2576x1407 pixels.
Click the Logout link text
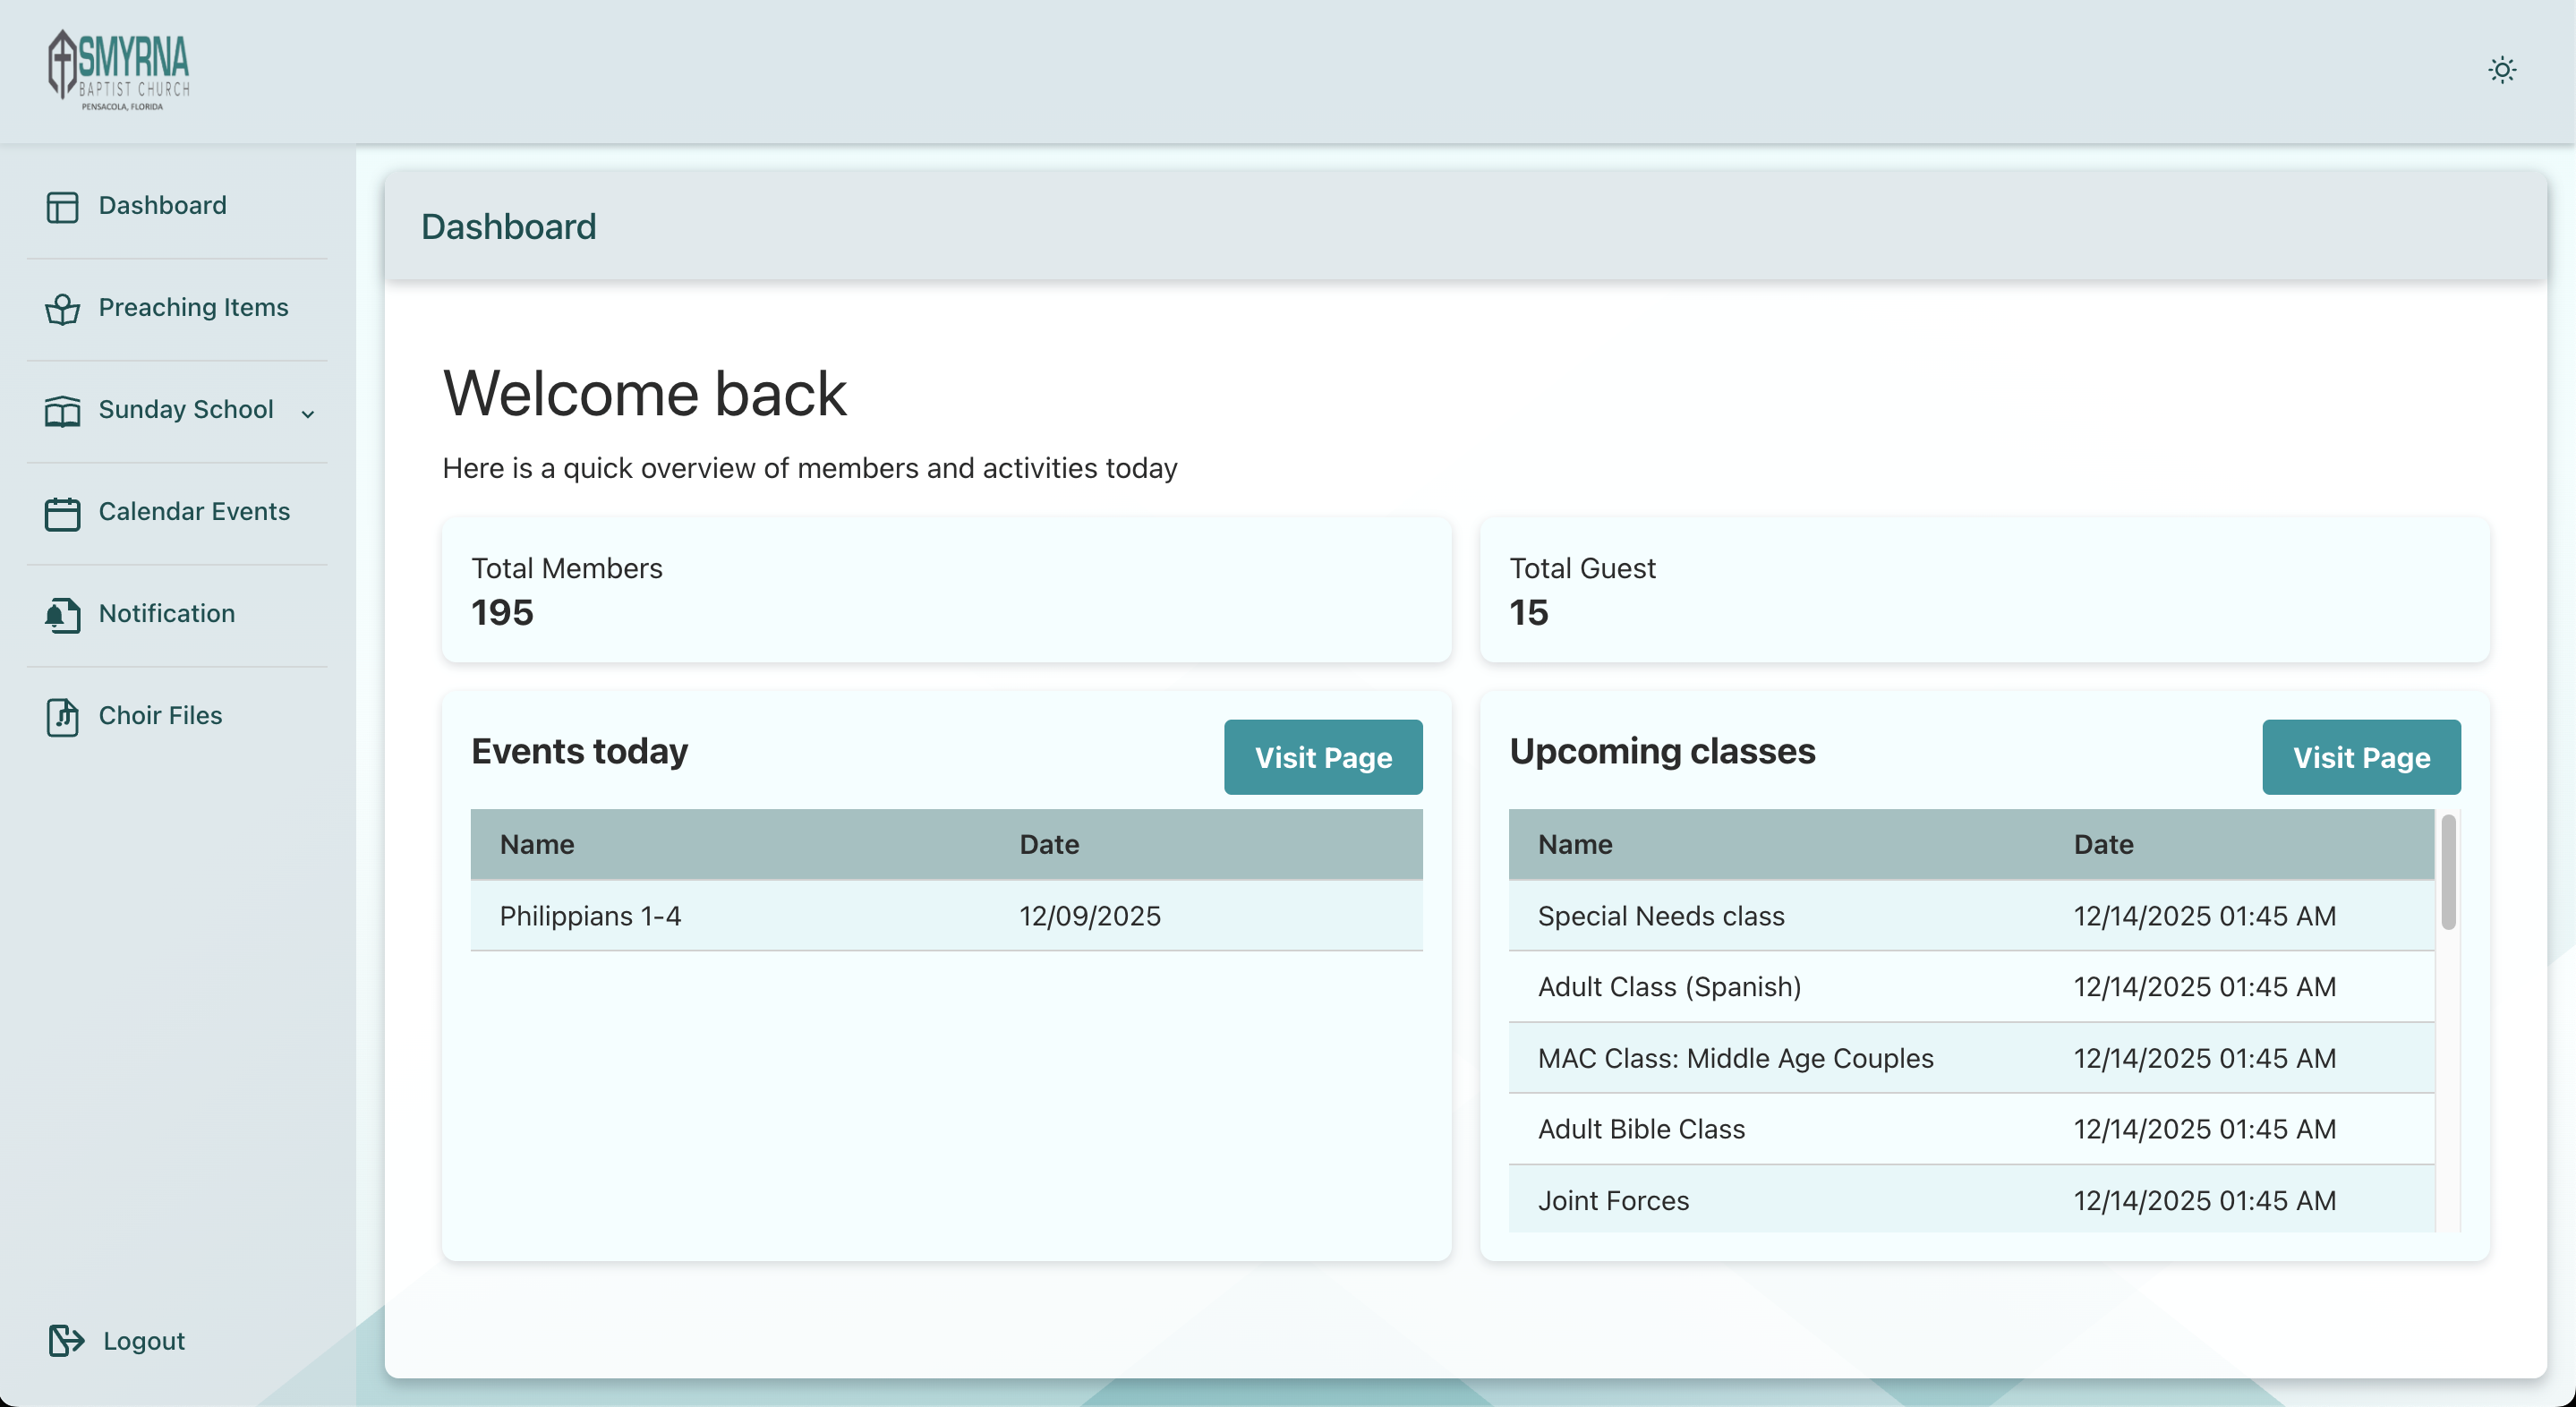coord(144,1340)
